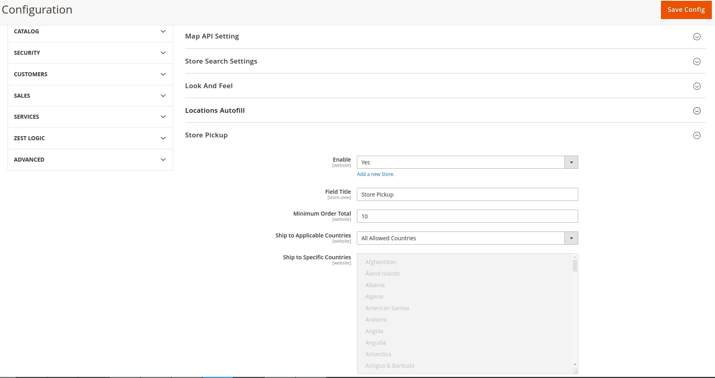Select Afghanistan in countries list
715x378 pixels.
click(x=381, y=262)
